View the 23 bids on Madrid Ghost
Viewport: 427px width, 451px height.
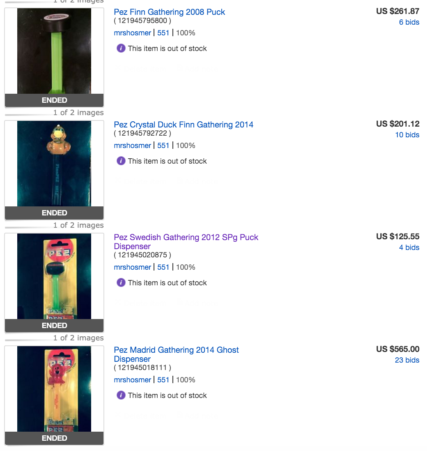tap(407, 360)
